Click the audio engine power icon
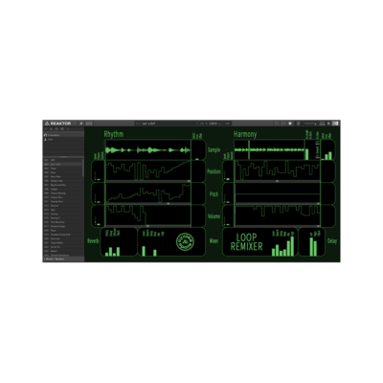This screenshot has height=383, width=383. [328, 124]
